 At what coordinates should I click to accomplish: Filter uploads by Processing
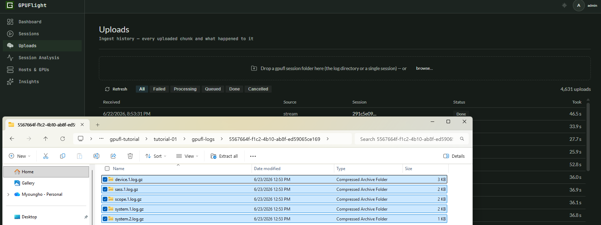pyautogui.click(x=185, y=89)
